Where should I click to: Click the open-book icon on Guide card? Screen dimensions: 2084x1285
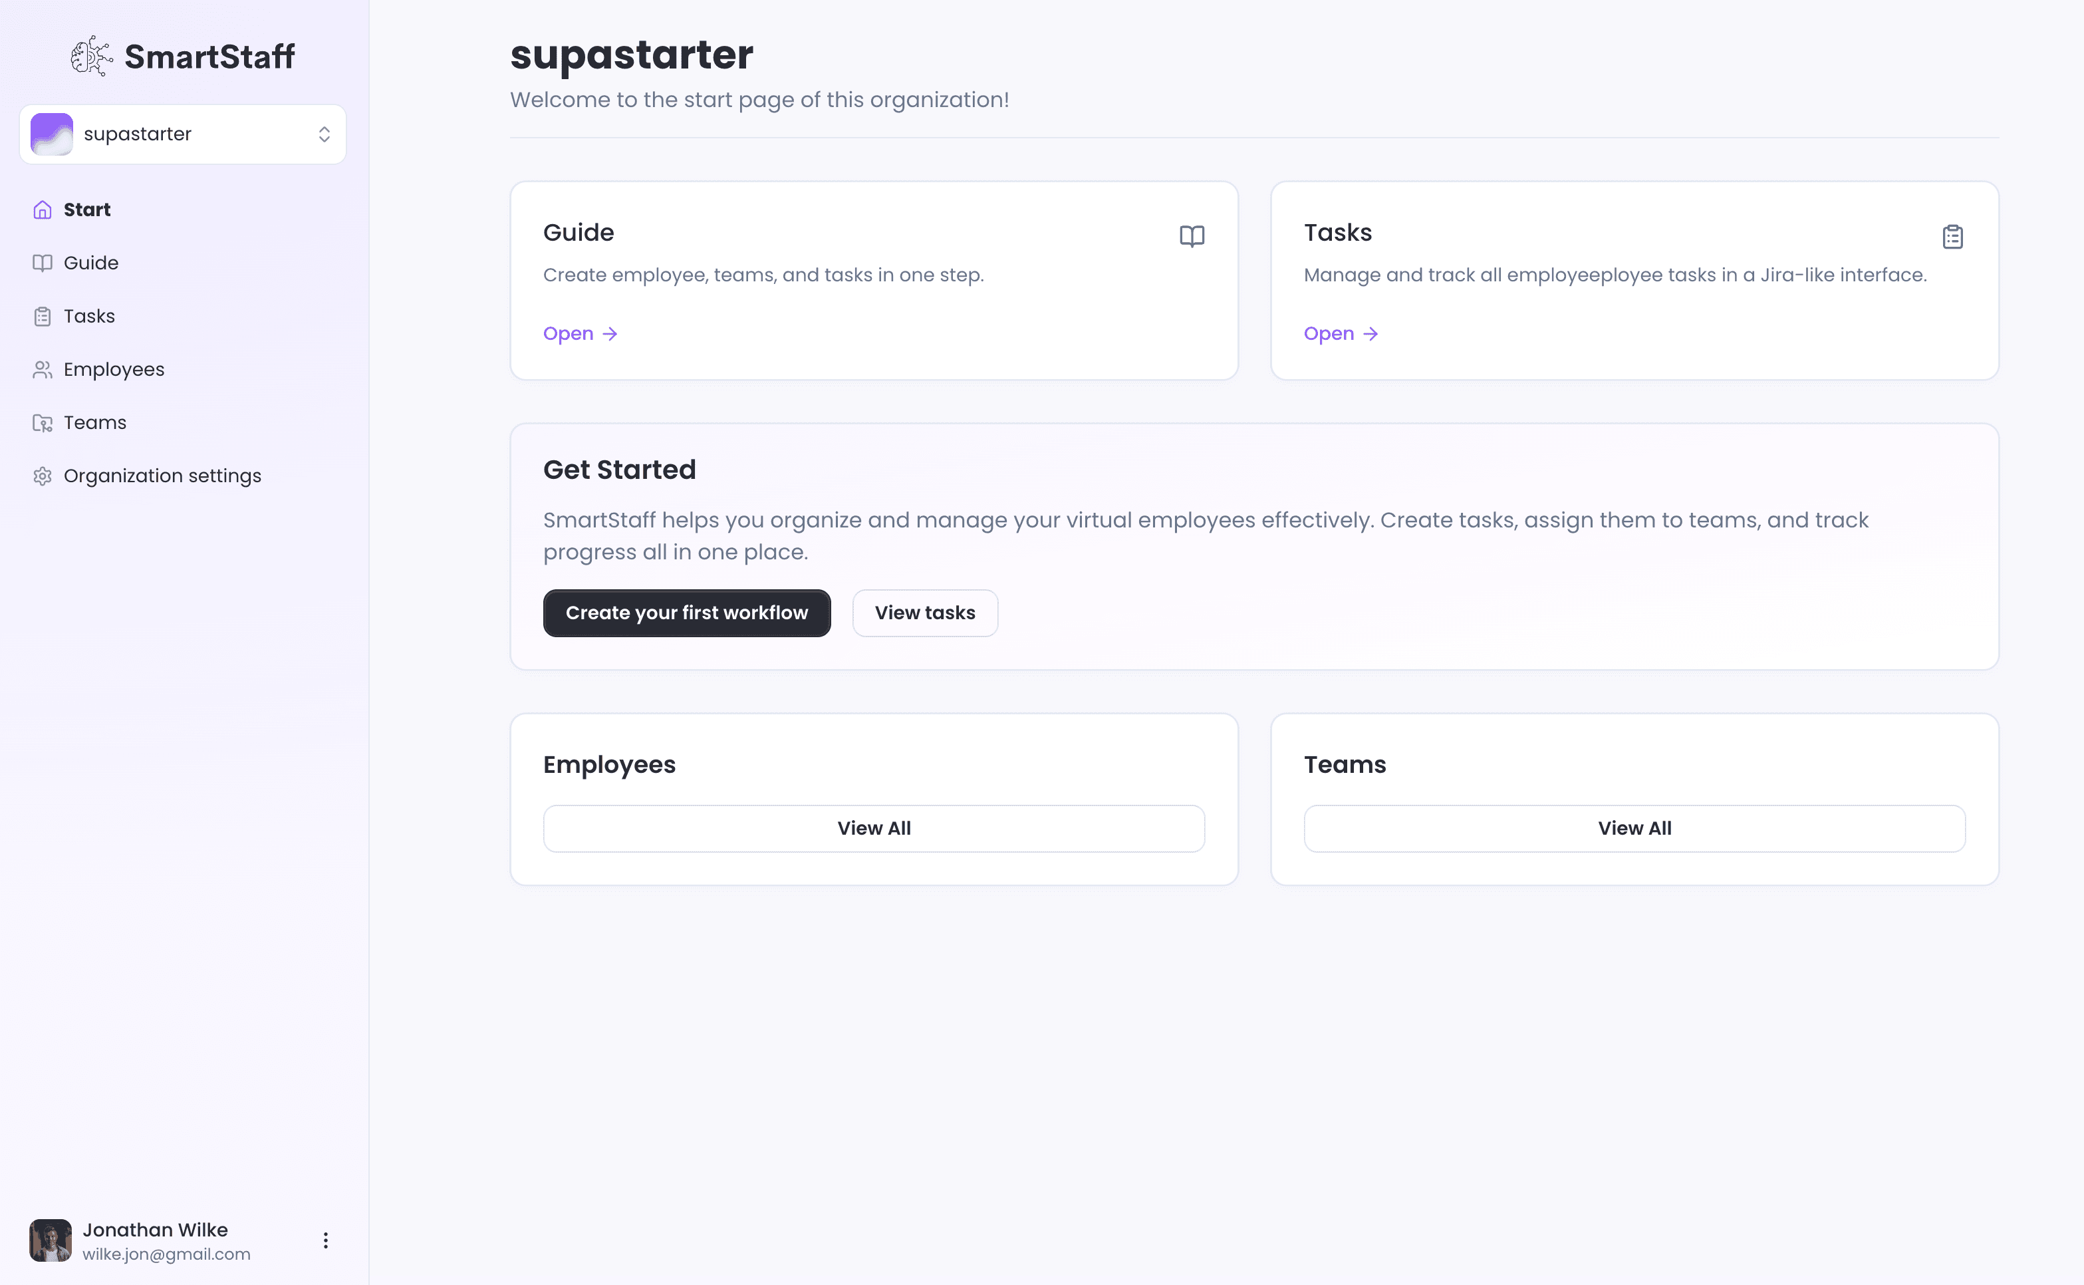tap(1192, 236)
